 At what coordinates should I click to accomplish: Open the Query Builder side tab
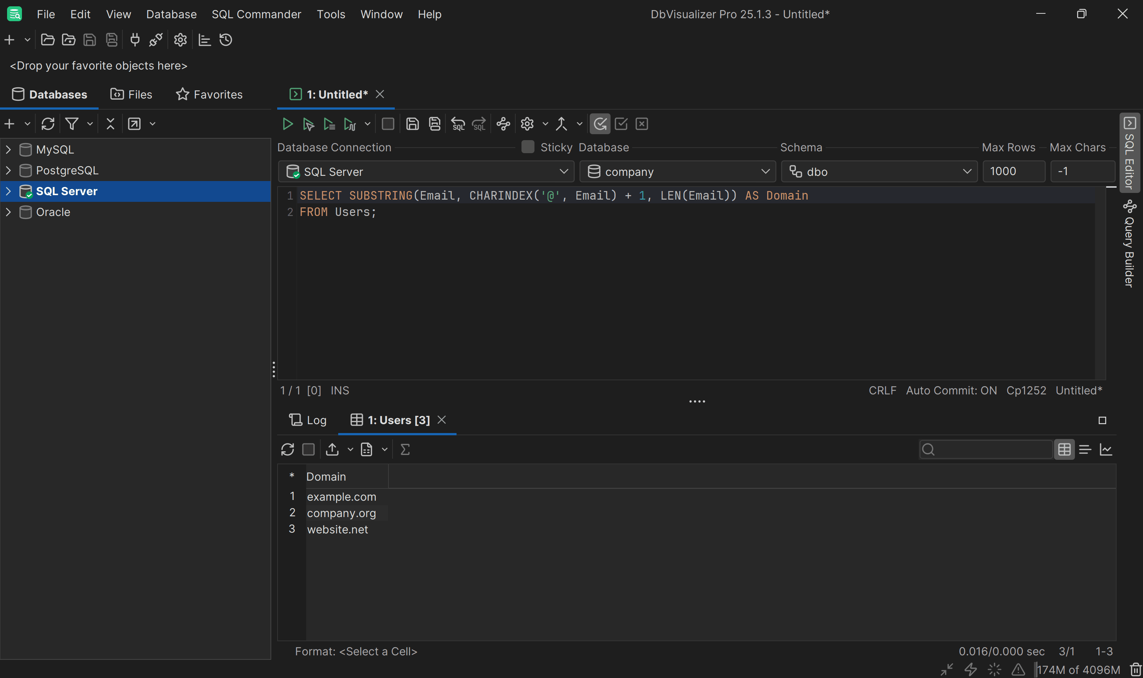[1129, 243]
